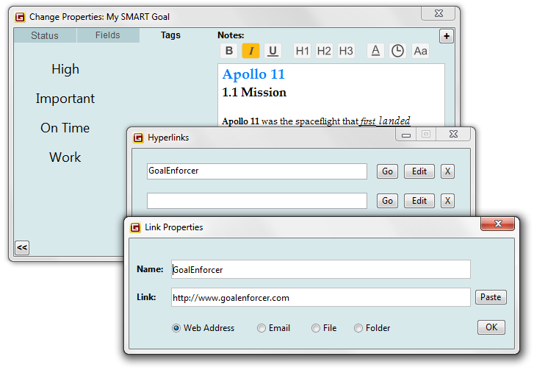Switch to the Tags tab
The image size is (534, 370).
tap(170, 35)
